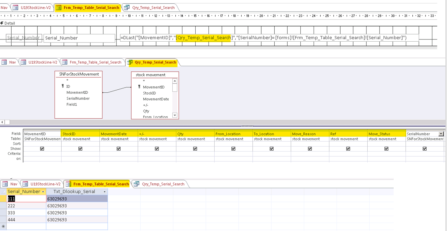The height and width of the screenshot is (231, 447).
Task: Click the splitter bar between the diagram and the grid
Action: [223, 126]
